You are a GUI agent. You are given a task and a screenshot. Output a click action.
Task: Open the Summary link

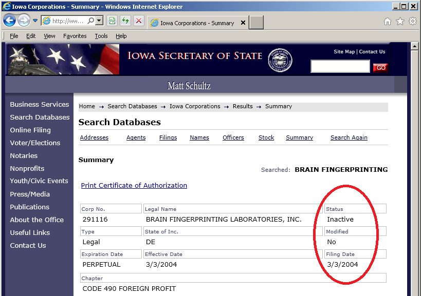point(299,137)
